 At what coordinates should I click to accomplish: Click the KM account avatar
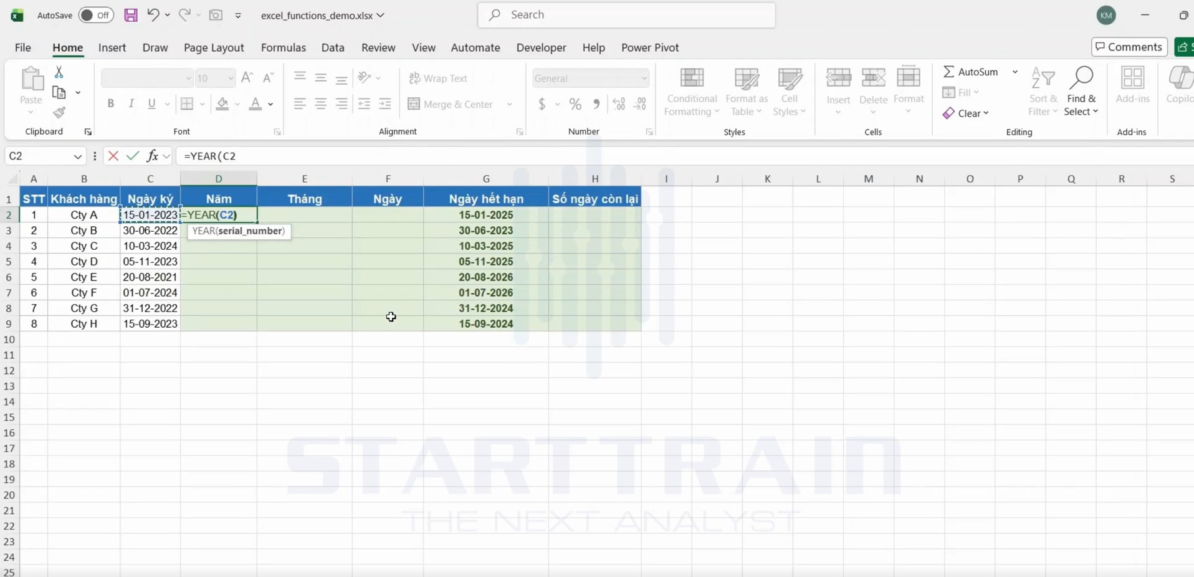tap(1106, 15)
